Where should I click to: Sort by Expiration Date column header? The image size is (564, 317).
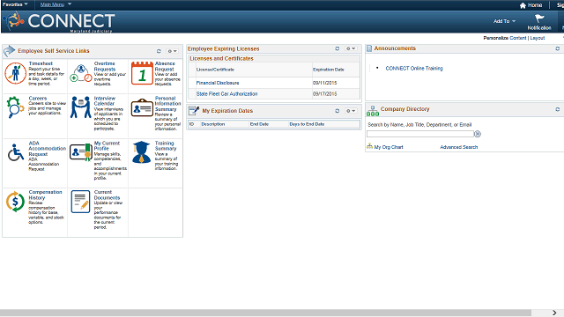(x=329, y=70)
